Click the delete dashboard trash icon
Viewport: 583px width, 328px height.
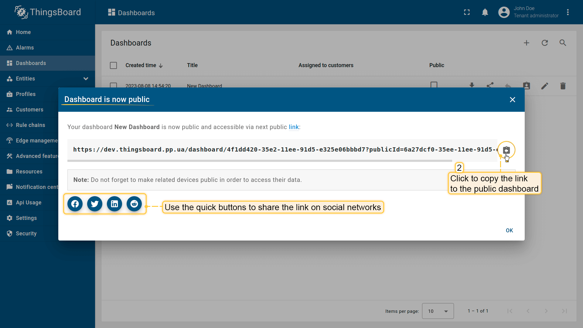tap(563, 86)
